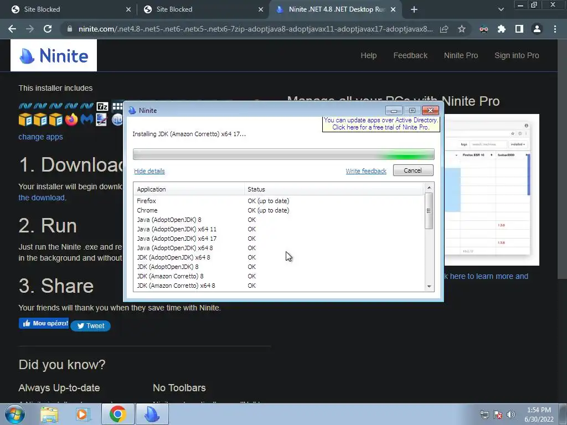Bookmark this tab with the star icon

coord(461,29)
